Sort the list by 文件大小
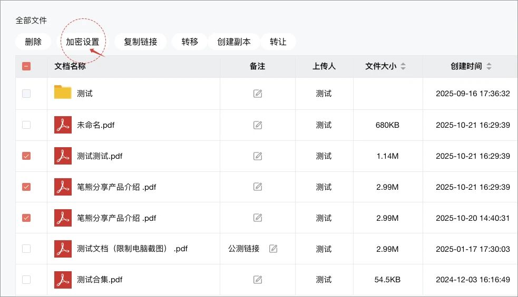Viewport: 518px width, 297px height. click(403, 66)
